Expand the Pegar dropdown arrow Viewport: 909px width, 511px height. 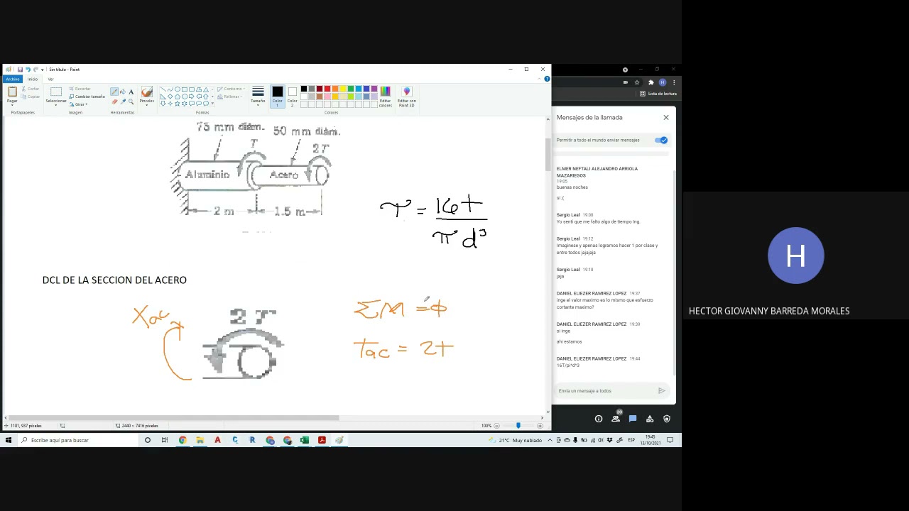(x=12, y=105)
